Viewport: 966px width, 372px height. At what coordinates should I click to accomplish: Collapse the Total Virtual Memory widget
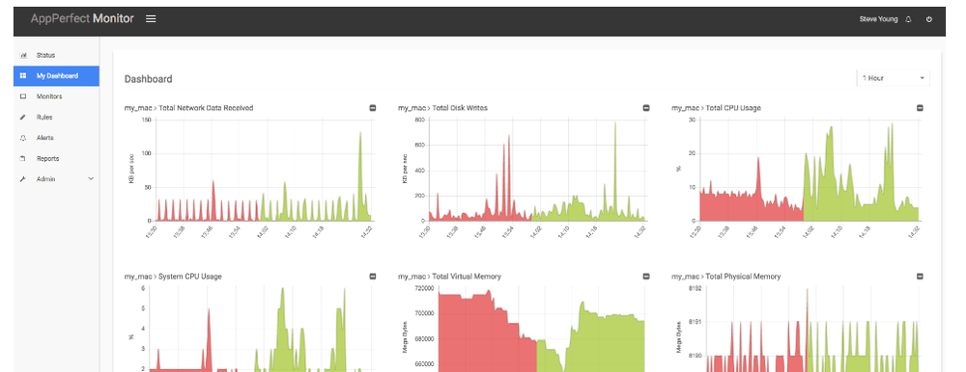point(646,277)
